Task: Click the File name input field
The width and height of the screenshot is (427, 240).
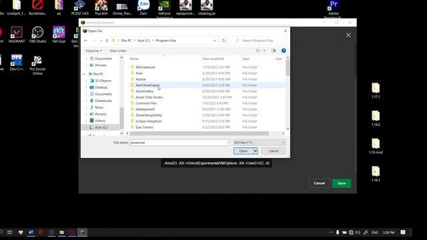Action: click(178, 143)
